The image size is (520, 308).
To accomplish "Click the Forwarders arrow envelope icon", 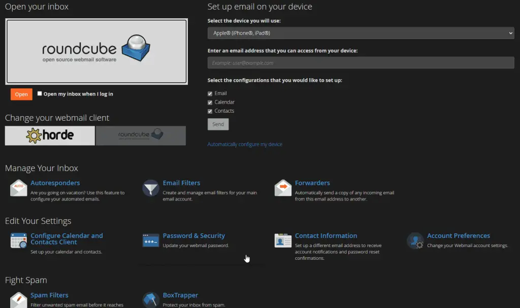I will click(283, 188).
